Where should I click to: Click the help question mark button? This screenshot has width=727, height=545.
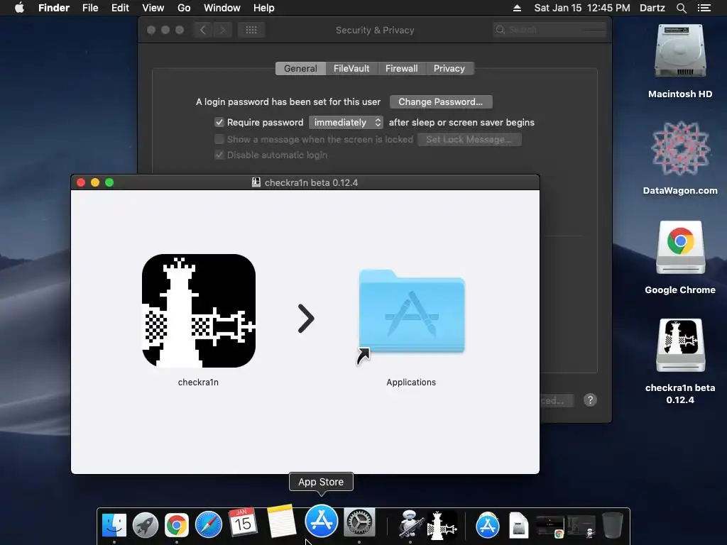[590, 400]
